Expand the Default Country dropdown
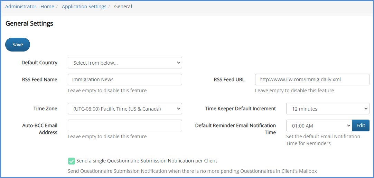The image size is (374, 178). tap(125, 63)
